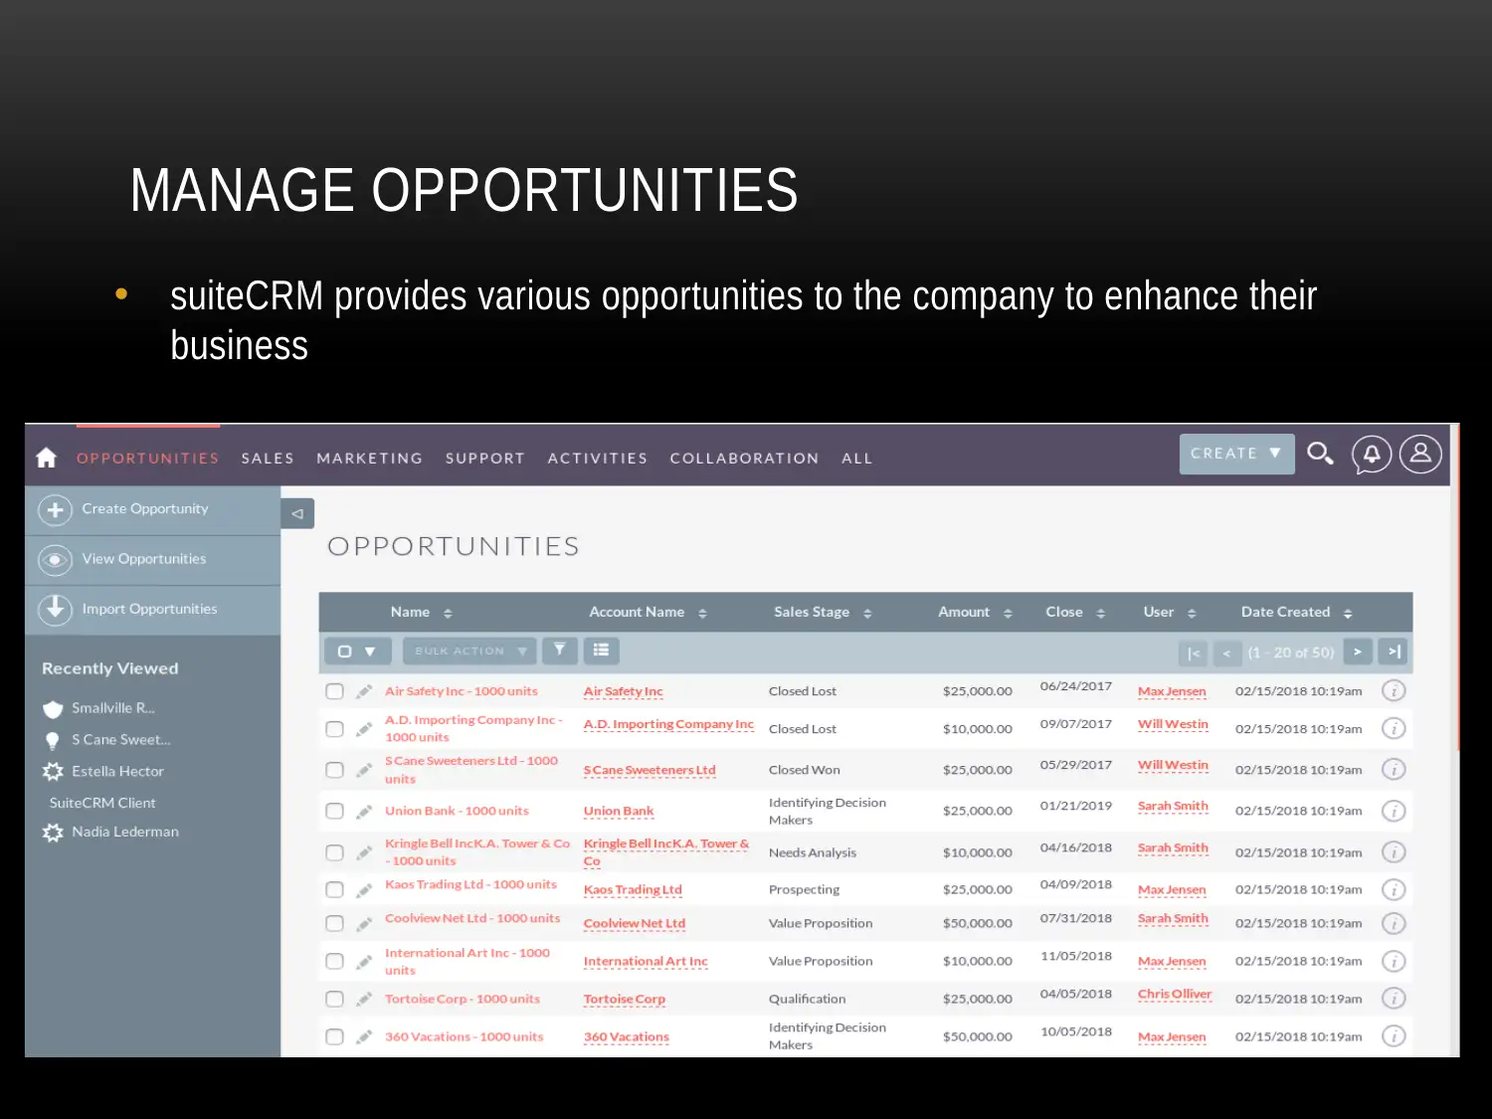Screen dimensions: 1492x1119
Task: Go to the home icon in navbar
Action: point(46,458)
